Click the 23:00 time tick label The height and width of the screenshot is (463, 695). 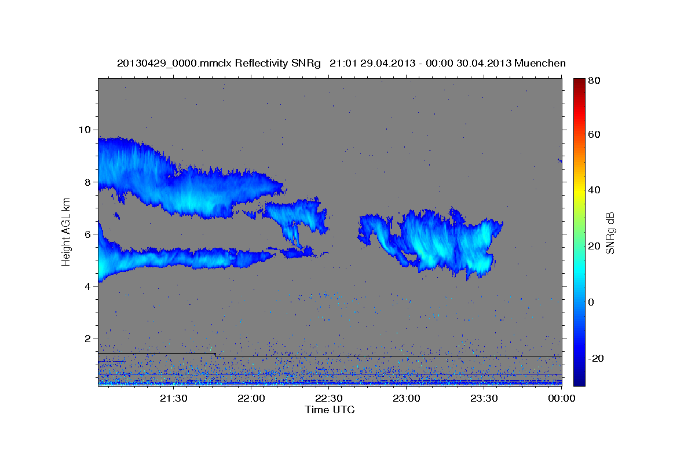coord(407,398)
